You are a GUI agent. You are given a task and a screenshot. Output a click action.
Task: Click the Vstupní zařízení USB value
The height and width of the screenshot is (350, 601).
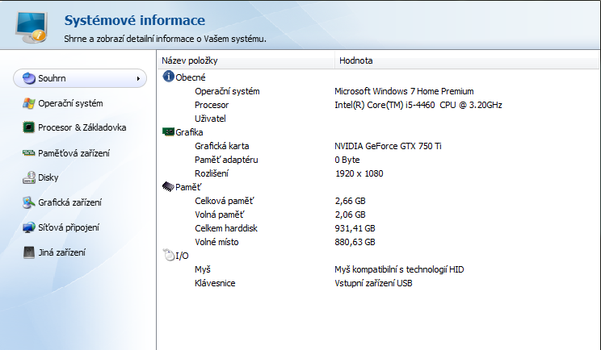tap(373, 283)
